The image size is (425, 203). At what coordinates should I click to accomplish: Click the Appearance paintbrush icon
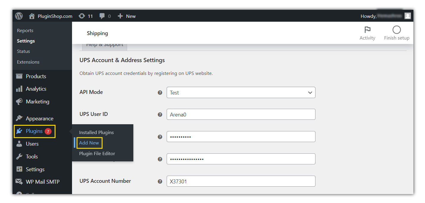[x=19, y=118]
